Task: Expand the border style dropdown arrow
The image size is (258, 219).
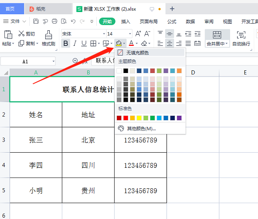Action: click(99, 44)
